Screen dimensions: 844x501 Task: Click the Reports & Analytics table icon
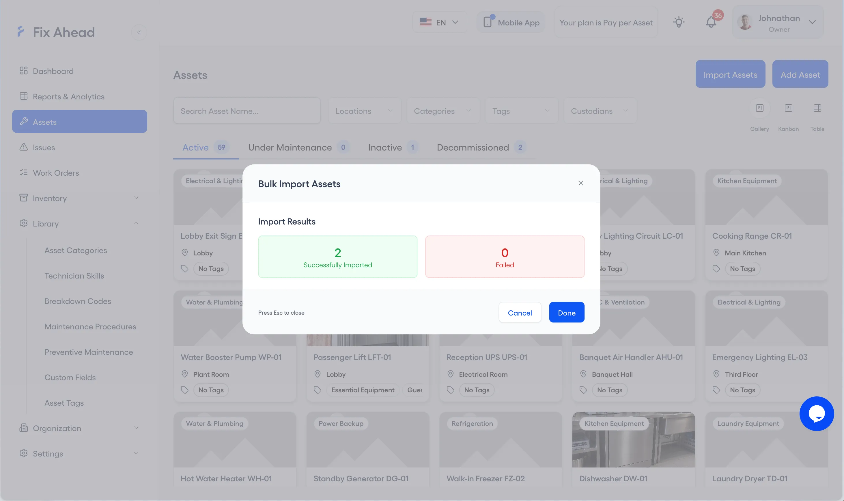(24, 96)
